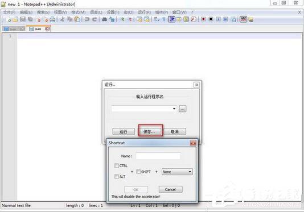The width and height of the screenshot is (304, 212).
Task: Click the Save file toolbar icon
Action: (23, 19)
